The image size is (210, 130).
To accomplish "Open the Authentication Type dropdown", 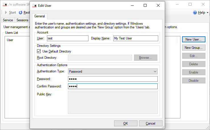I will (113, 72).
